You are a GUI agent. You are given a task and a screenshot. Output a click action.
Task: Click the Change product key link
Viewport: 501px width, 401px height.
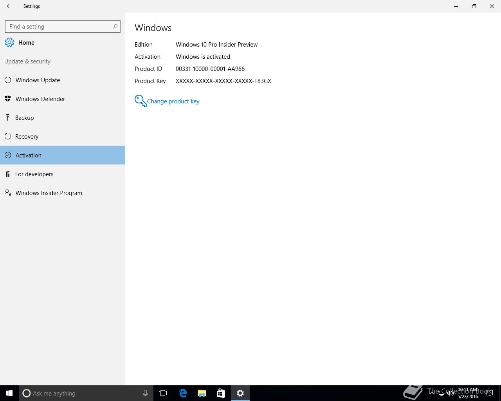point(173,101)
